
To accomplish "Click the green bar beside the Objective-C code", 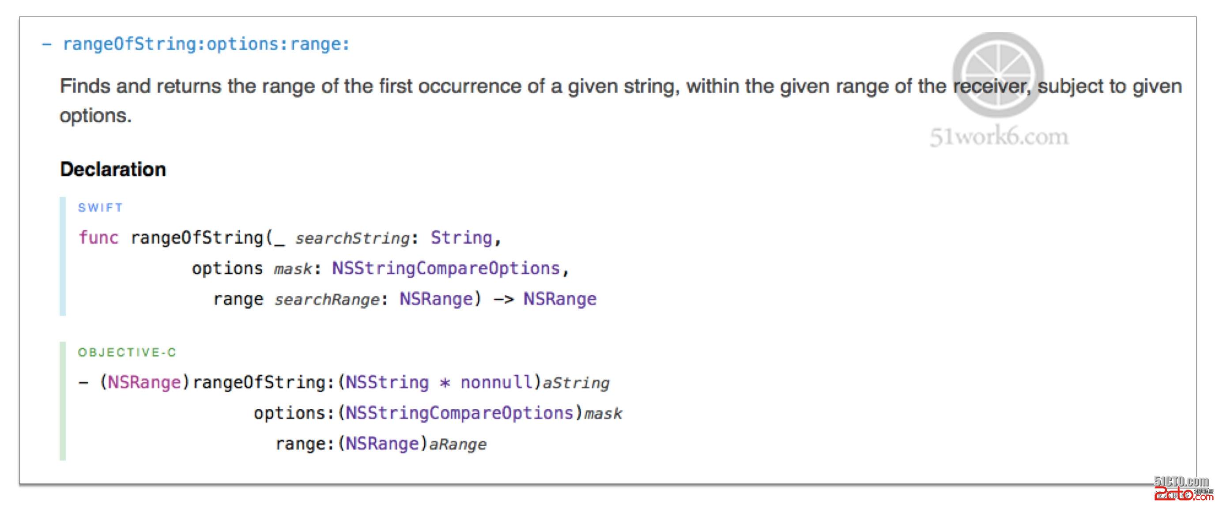I will (x=63, y=401).
